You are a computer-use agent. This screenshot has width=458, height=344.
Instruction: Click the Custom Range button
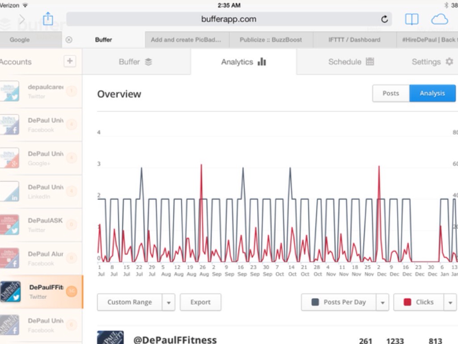click(x=129, y=302)
